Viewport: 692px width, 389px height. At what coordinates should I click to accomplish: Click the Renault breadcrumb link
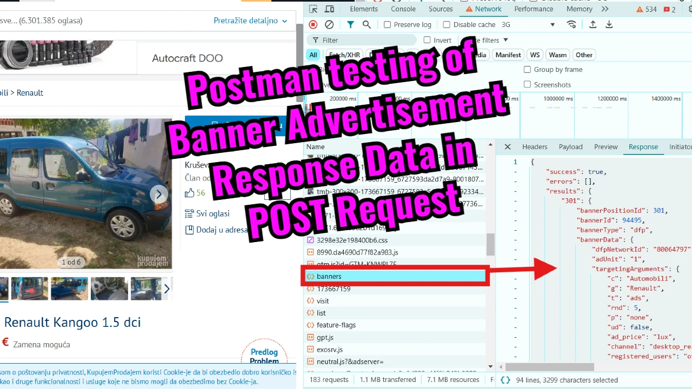pyautogui.click(x=30, y=92)
